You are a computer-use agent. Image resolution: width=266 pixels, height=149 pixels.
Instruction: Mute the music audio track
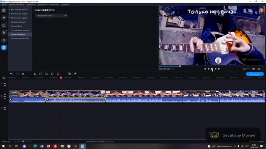5,107
